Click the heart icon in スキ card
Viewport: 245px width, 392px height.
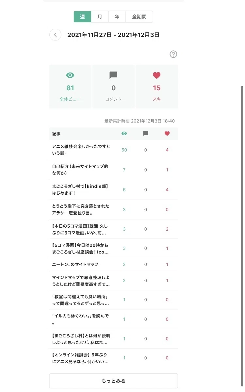157,75
